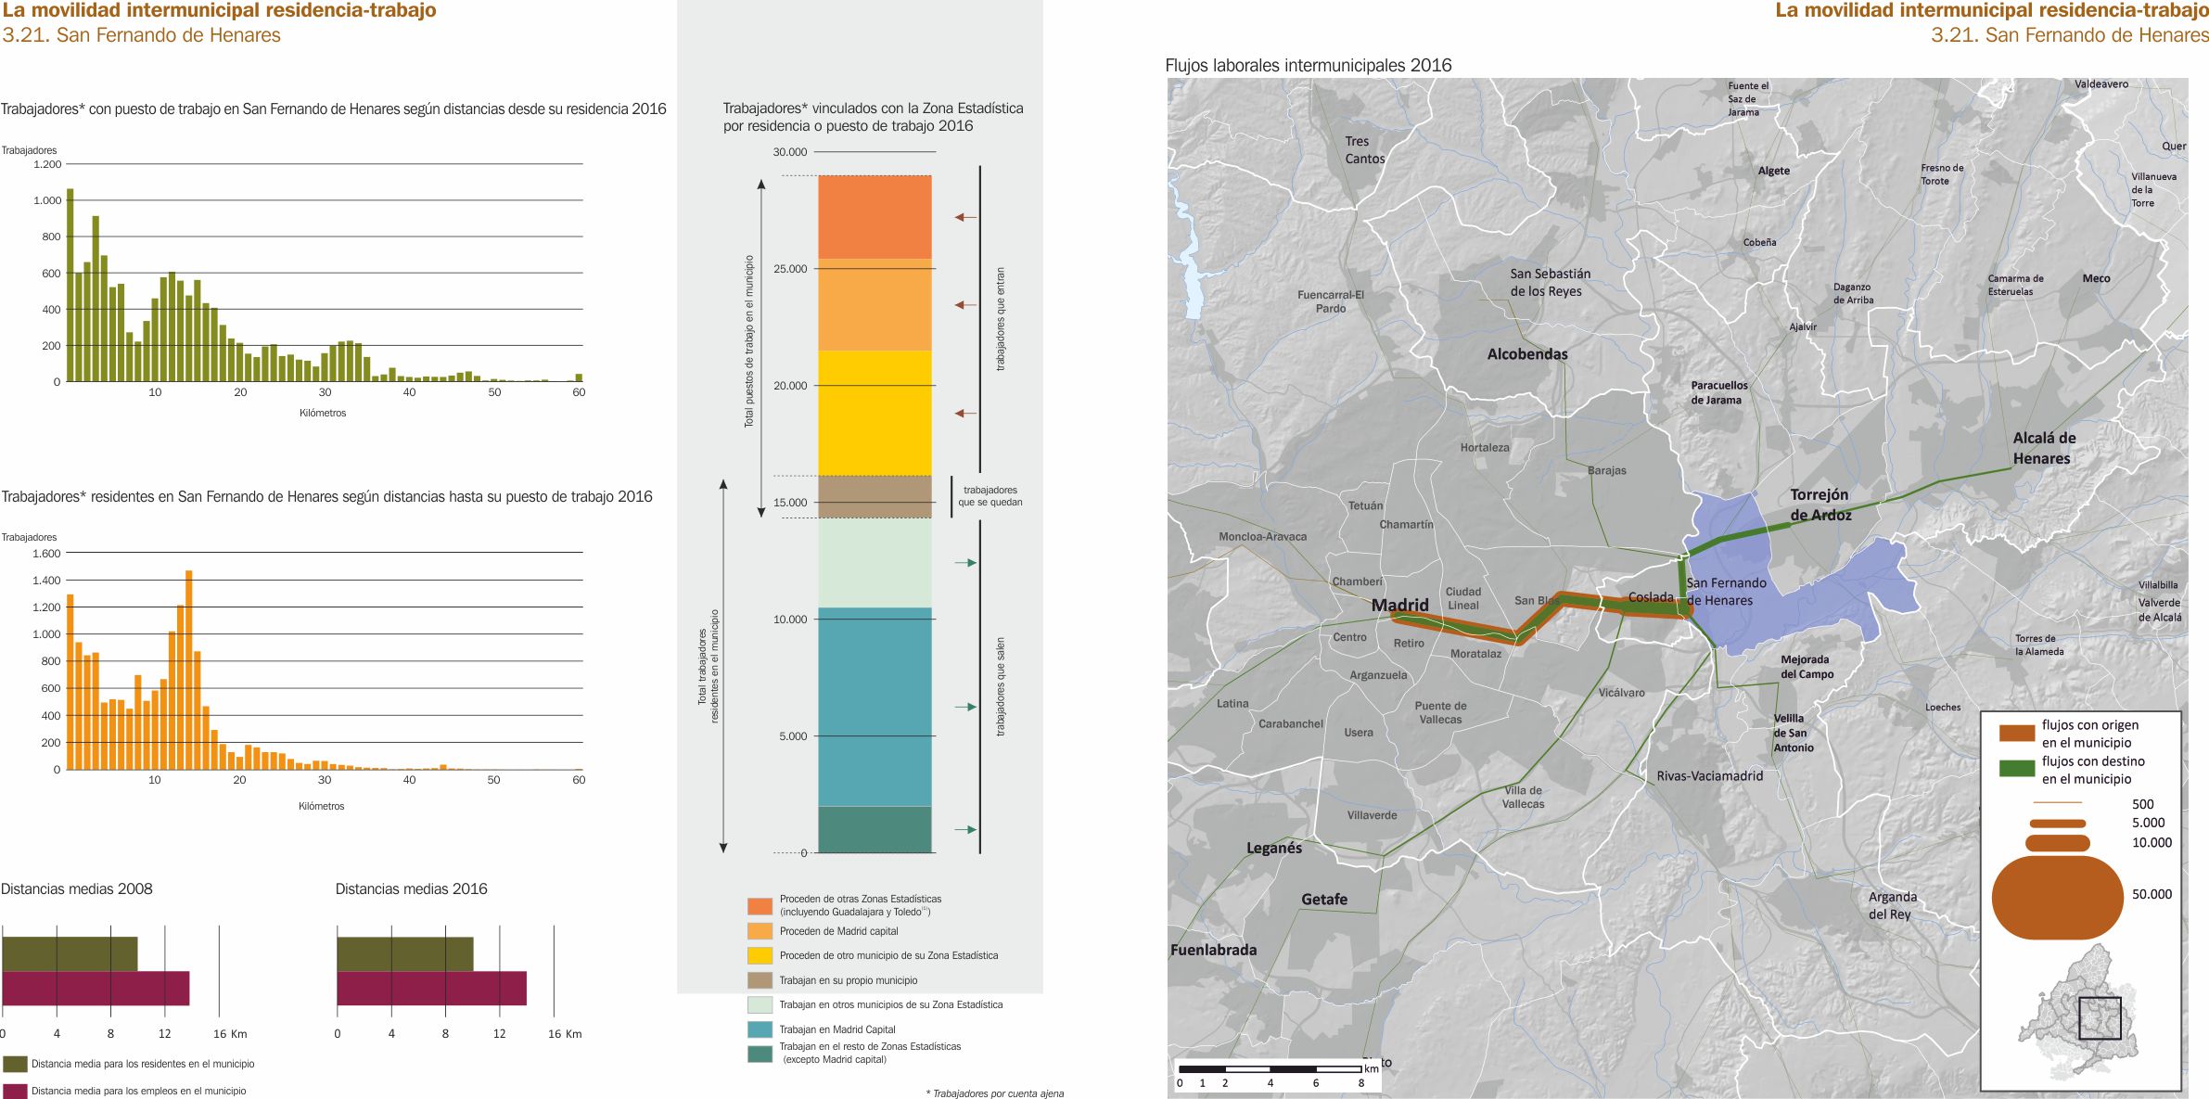
Task: Click the 'Alcobendas' label on the map
Action: [1527, 354]
